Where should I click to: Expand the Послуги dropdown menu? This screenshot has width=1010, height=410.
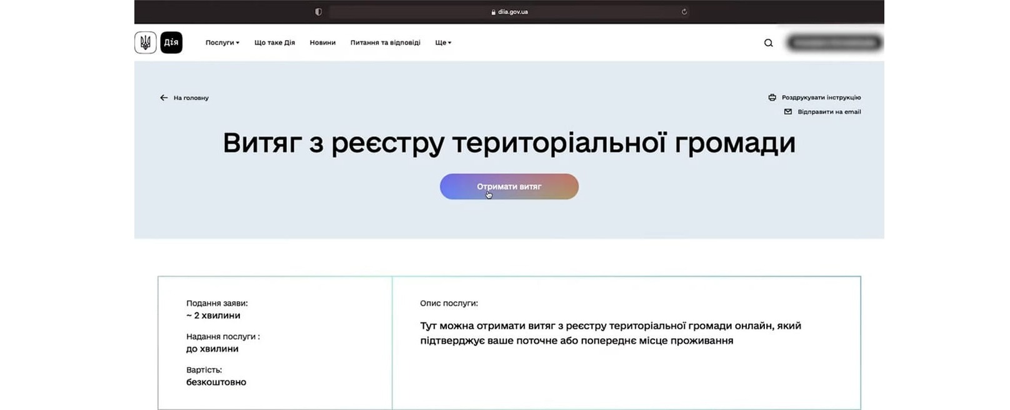(x=222, y=43)
